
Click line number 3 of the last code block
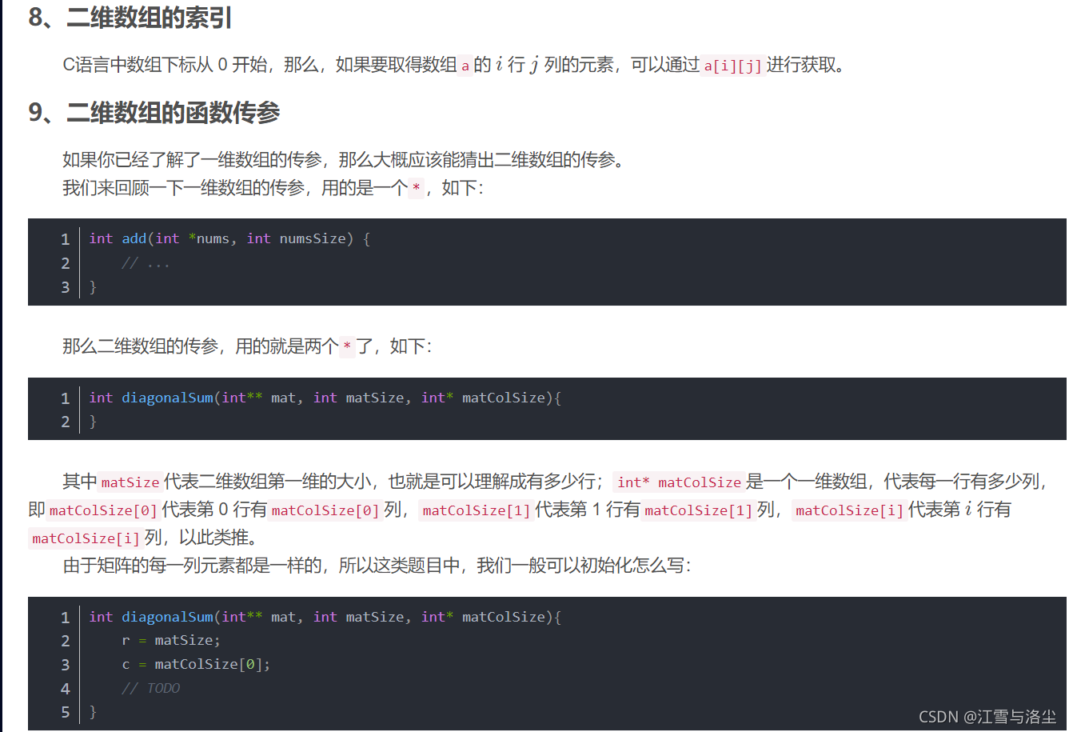[65, 663]
